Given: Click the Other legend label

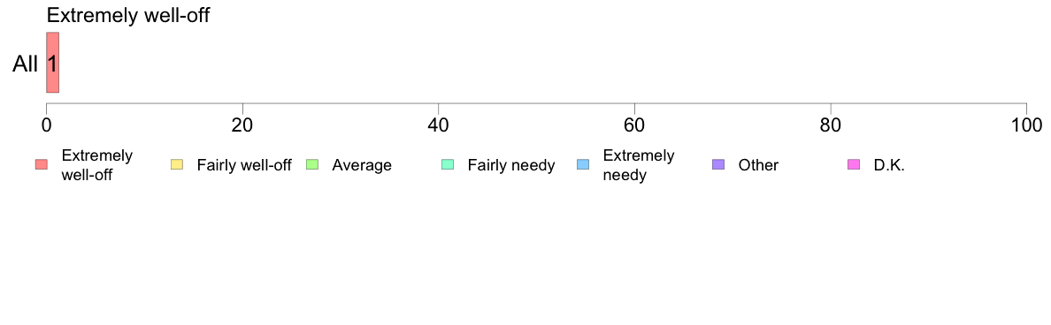Looking at the screenshot, I should [x=758, y=165].
